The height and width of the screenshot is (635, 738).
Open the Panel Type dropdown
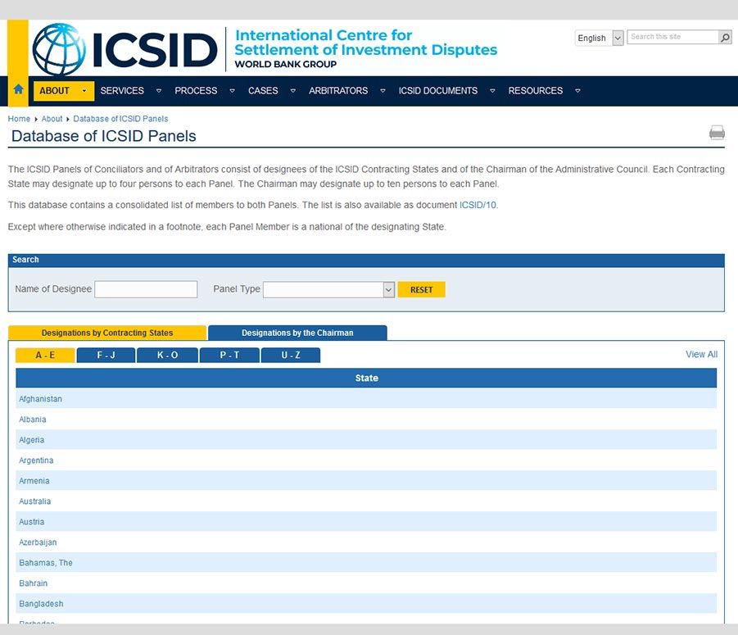[x=387, y=289]
